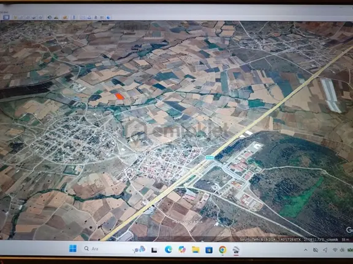Click the Print toolbar icon
The height and width of the screenshot is (264, 353).
89,17
